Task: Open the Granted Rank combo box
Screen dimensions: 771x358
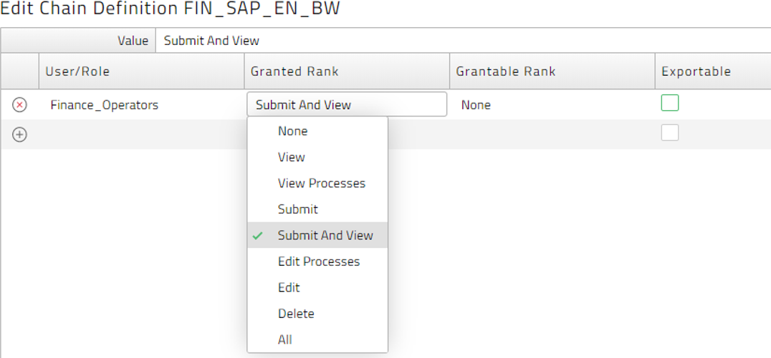Action: click(347, 104)
